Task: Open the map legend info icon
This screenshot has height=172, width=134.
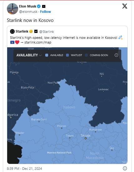Action: (116, 55)
